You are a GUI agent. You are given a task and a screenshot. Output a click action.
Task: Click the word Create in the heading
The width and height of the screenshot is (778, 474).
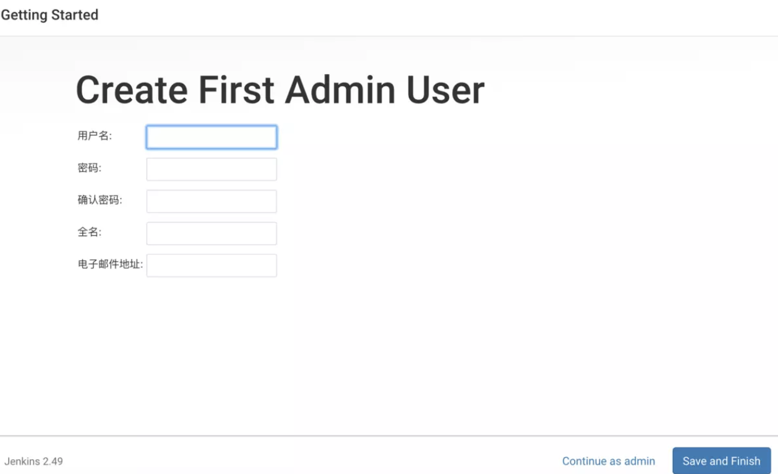(x=132, y=90)
